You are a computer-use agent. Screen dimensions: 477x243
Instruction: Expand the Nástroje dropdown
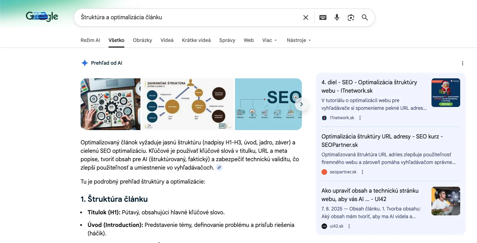[299, 40]
